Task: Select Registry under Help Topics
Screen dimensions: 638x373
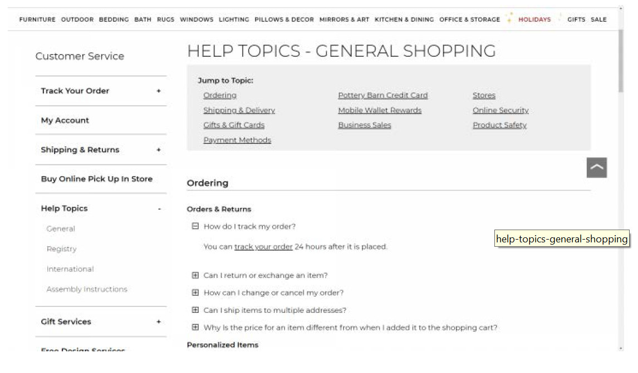Action: point(61,248)
